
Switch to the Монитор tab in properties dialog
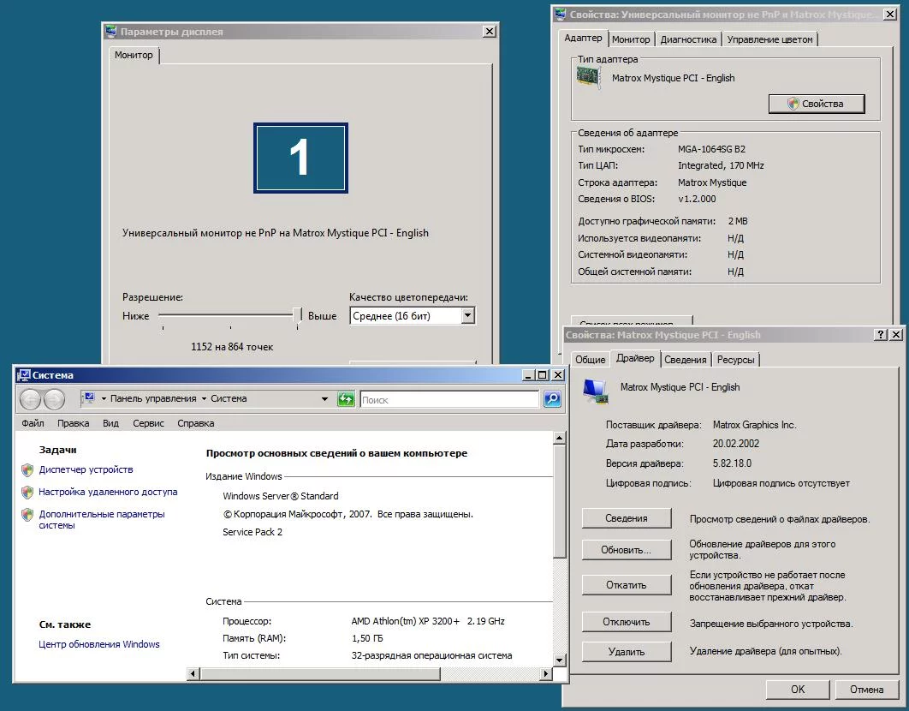(x=631, y=39)
